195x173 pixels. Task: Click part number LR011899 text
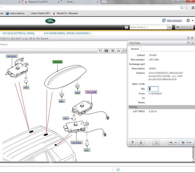coord(154,60)
